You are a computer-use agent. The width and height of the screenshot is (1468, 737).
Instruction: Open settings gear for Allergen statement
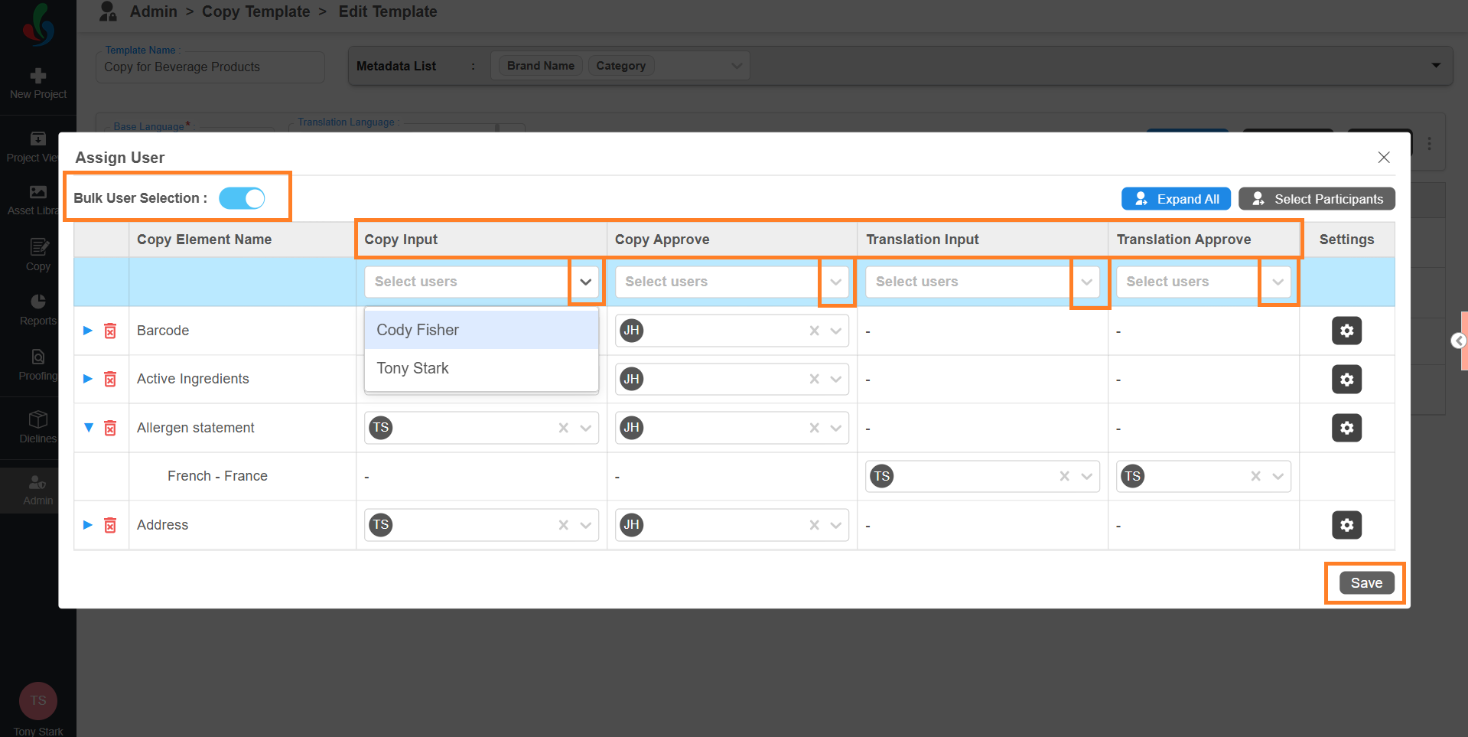pyautogui.click(x=1346, y=428)
